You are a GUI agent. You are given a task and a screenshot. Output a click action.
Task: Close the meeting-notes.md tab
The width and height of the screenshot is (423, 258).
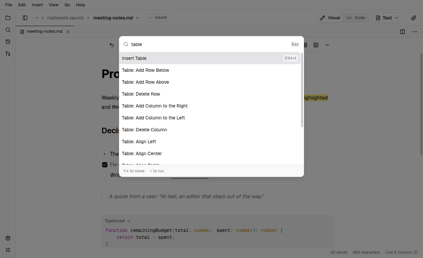click(x=68, y=32)
